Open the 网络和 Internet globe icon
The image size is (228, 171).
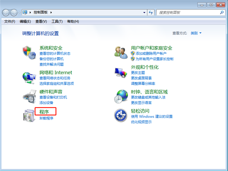pyautogui.click(x=29, y=78)
